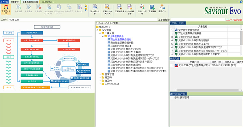Click 安全衛生委員会 box in the process diagram
Image resolution: width=243 pixels, height=127 pixels.
pos(32,33)
